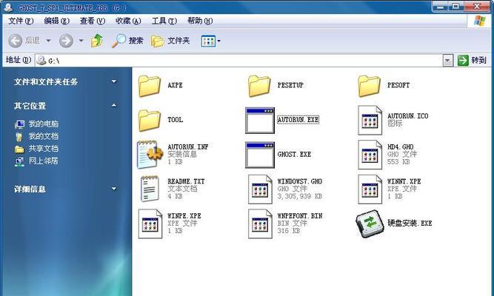This screenshot has height=296, width=494.
Task: Select the 硬盘安装.EXE installer icon
Action: pyautogui.click(x=370, y=224)
